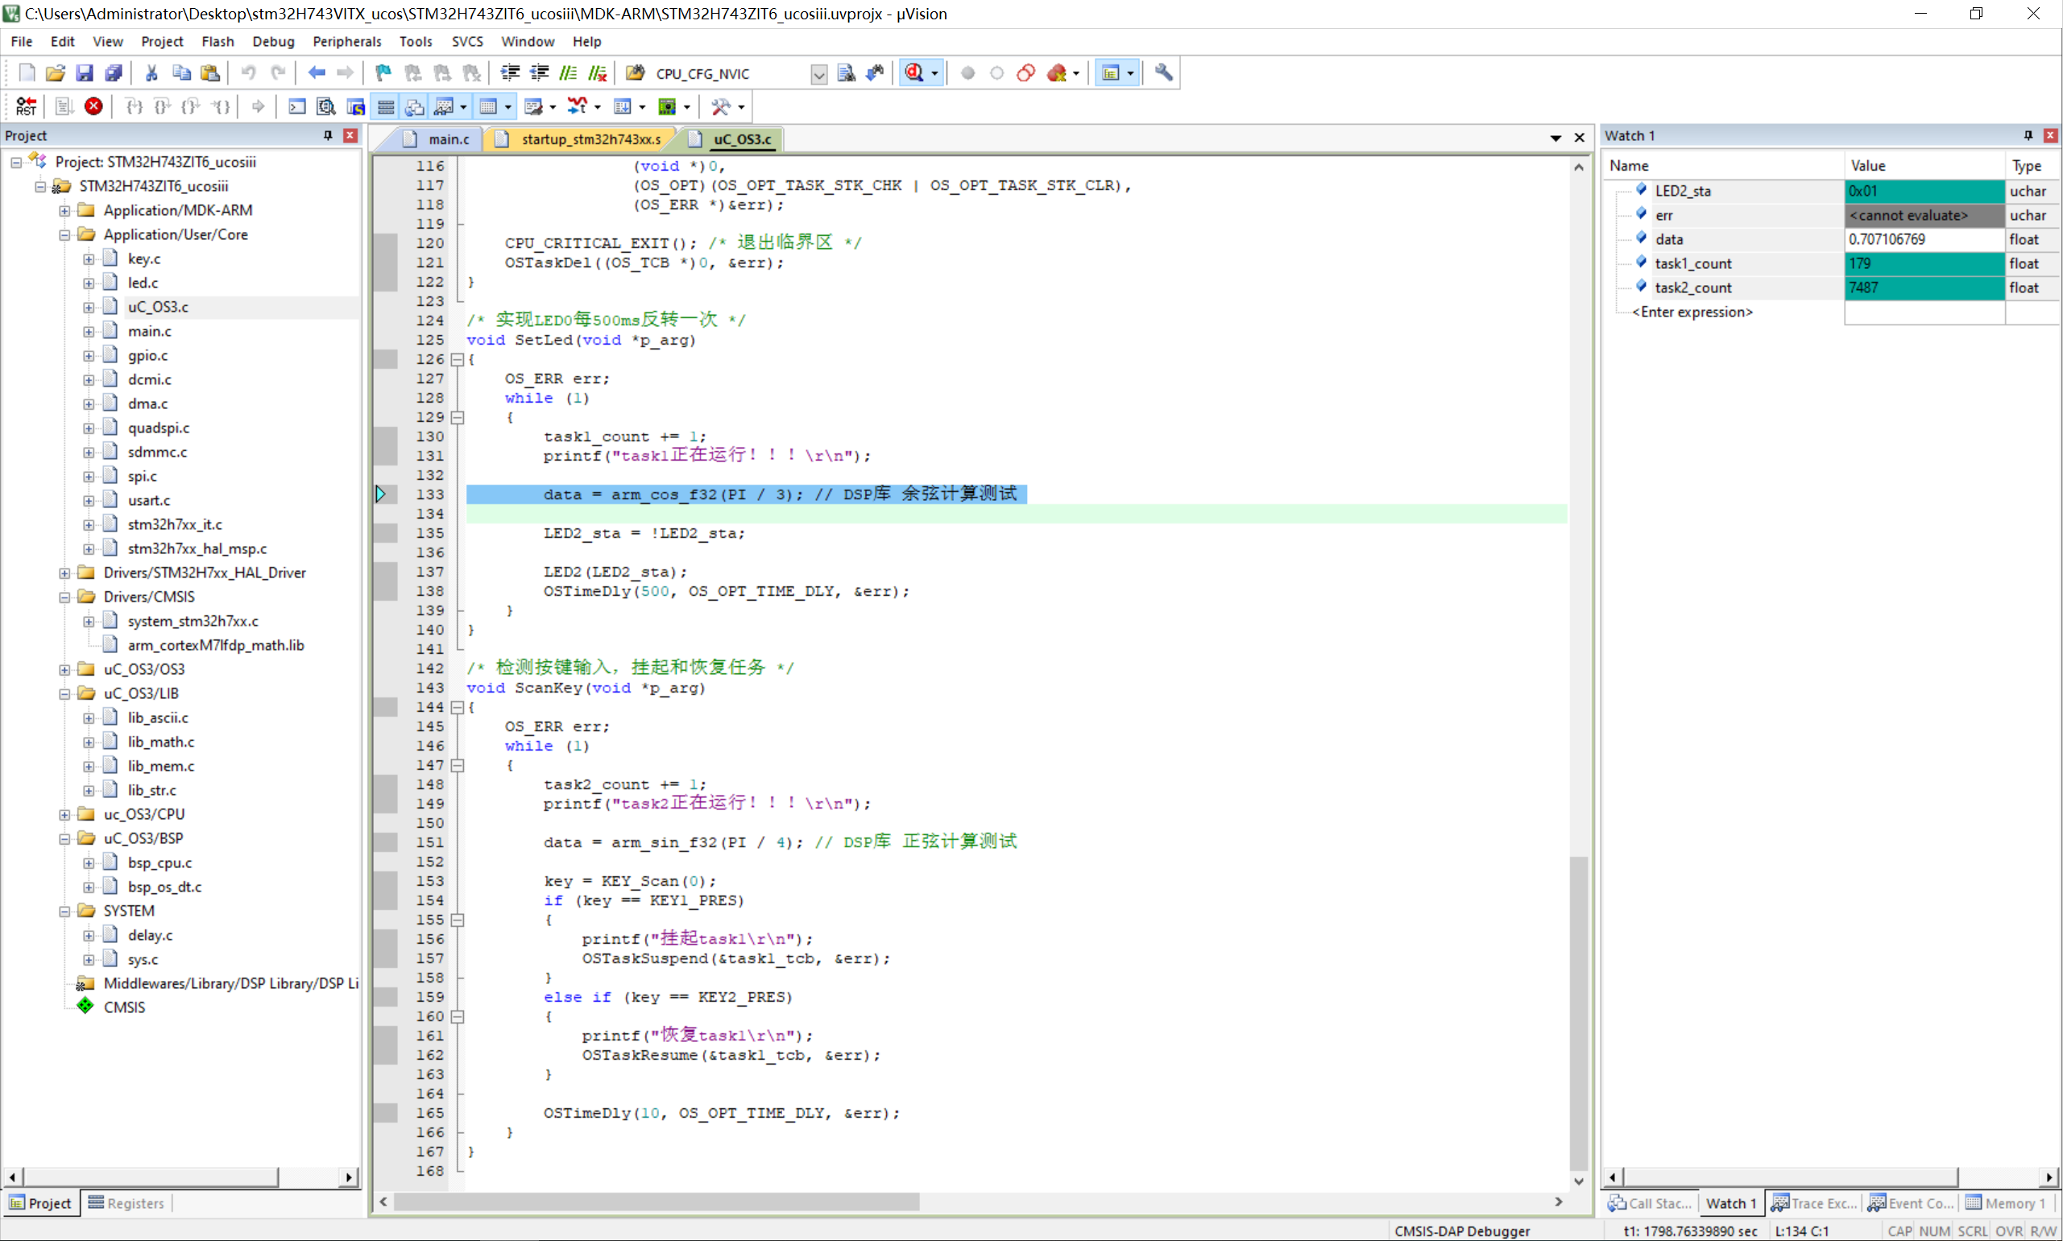Image resolution: width=2063 pixels, height=1241 pixels.
Task: Open the System Viewer windows dropdown arrow
Action: click(x=686, y=107)
